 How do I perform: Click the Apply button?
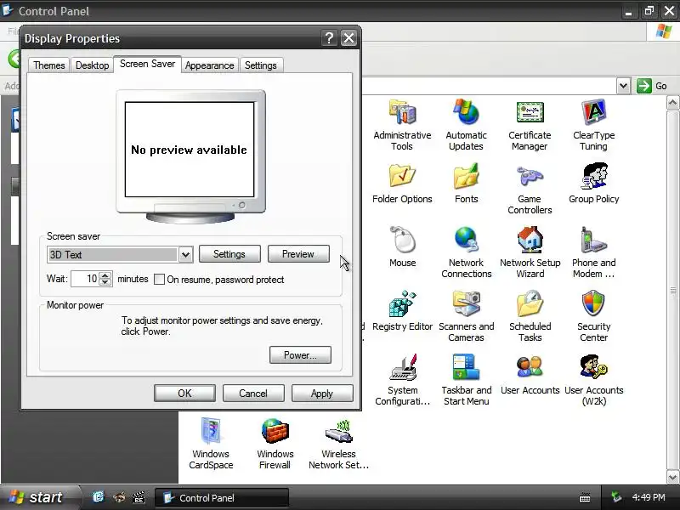(322, 394)
